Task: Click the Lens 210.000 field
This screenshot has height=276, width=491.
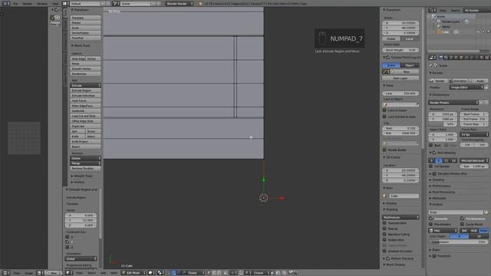Action: (400, 94)
